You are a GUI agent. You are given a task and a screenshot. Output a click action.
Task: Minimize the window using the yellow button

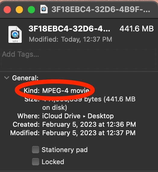(19, 10)
